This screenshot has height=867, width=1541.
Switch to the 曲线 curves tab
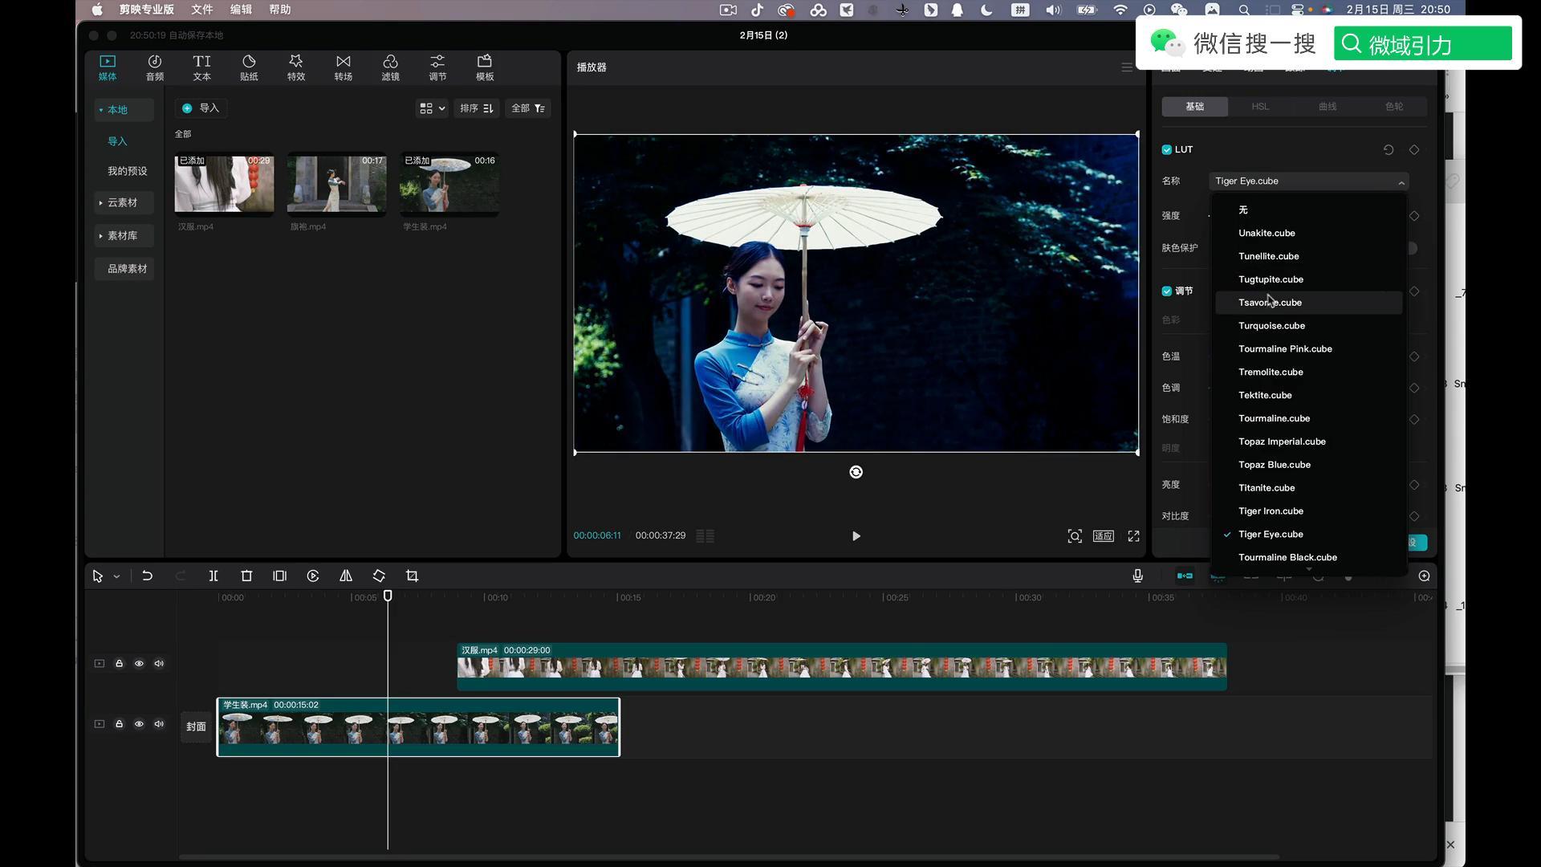1327,107
